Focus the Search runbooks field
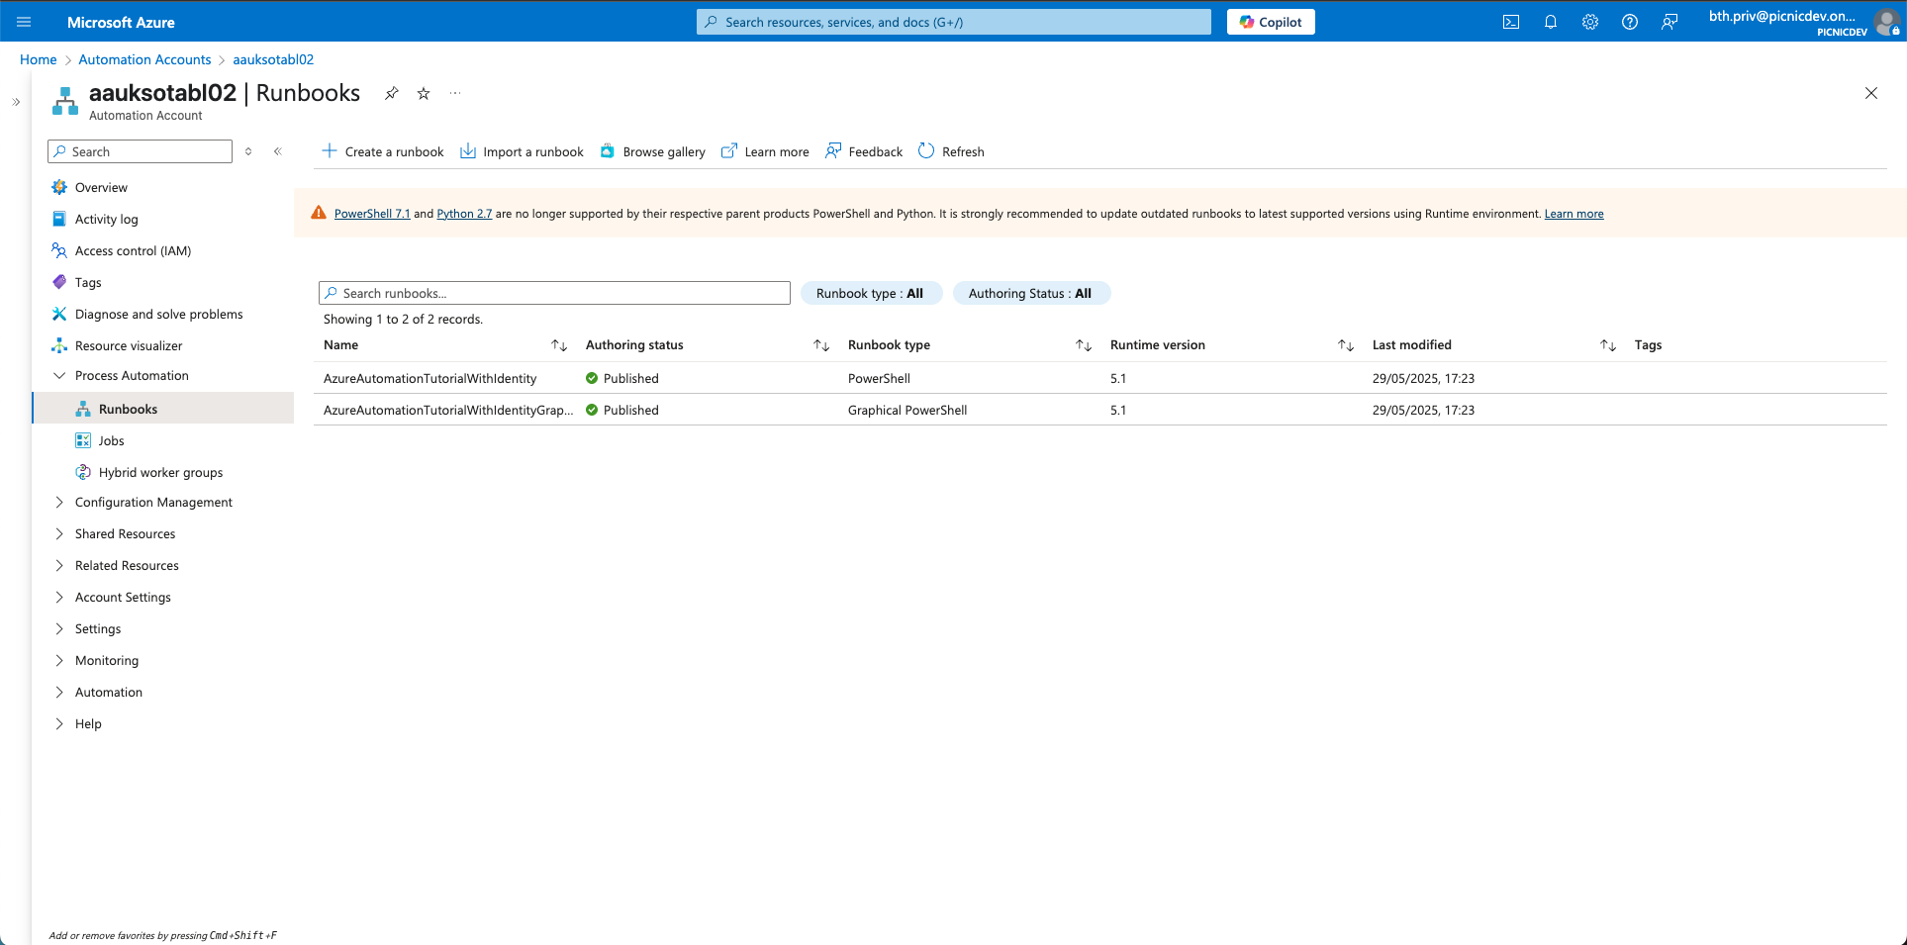The image size is (1907, 945). pyautogui.click(x=554, y=293)
